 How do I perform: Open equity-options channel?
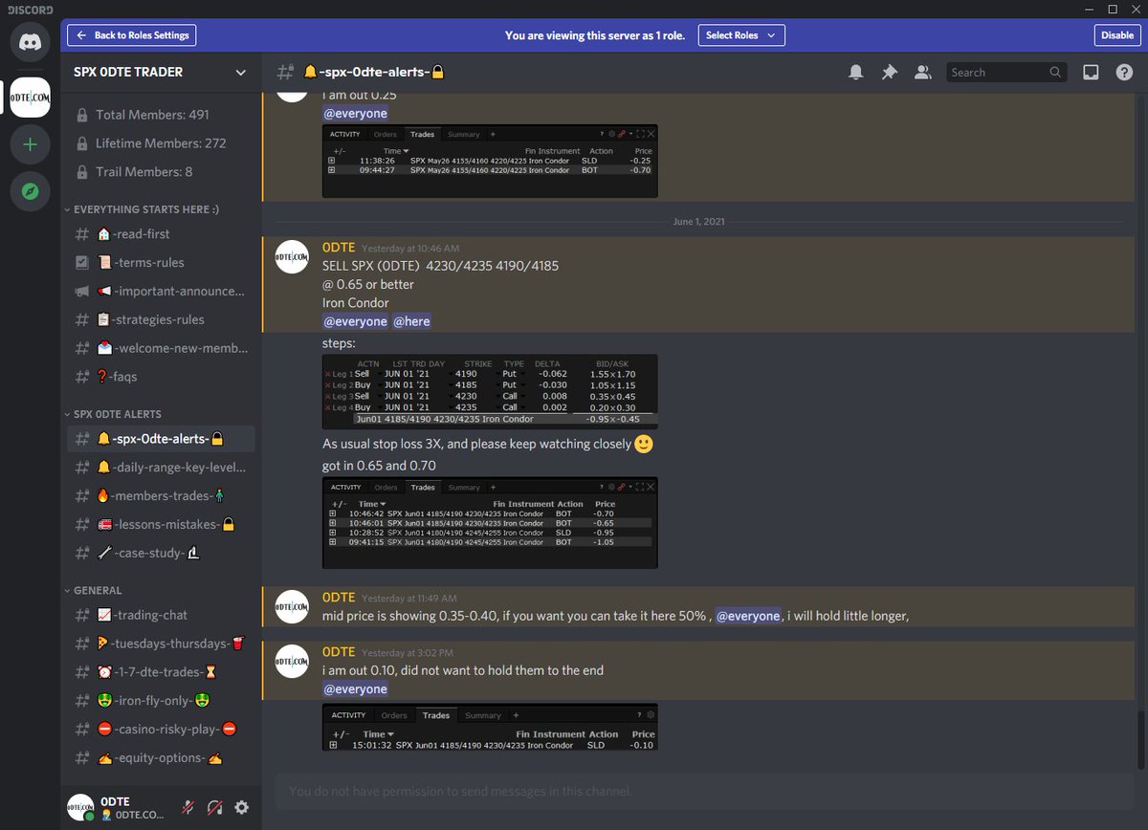(x=161, y=757)
